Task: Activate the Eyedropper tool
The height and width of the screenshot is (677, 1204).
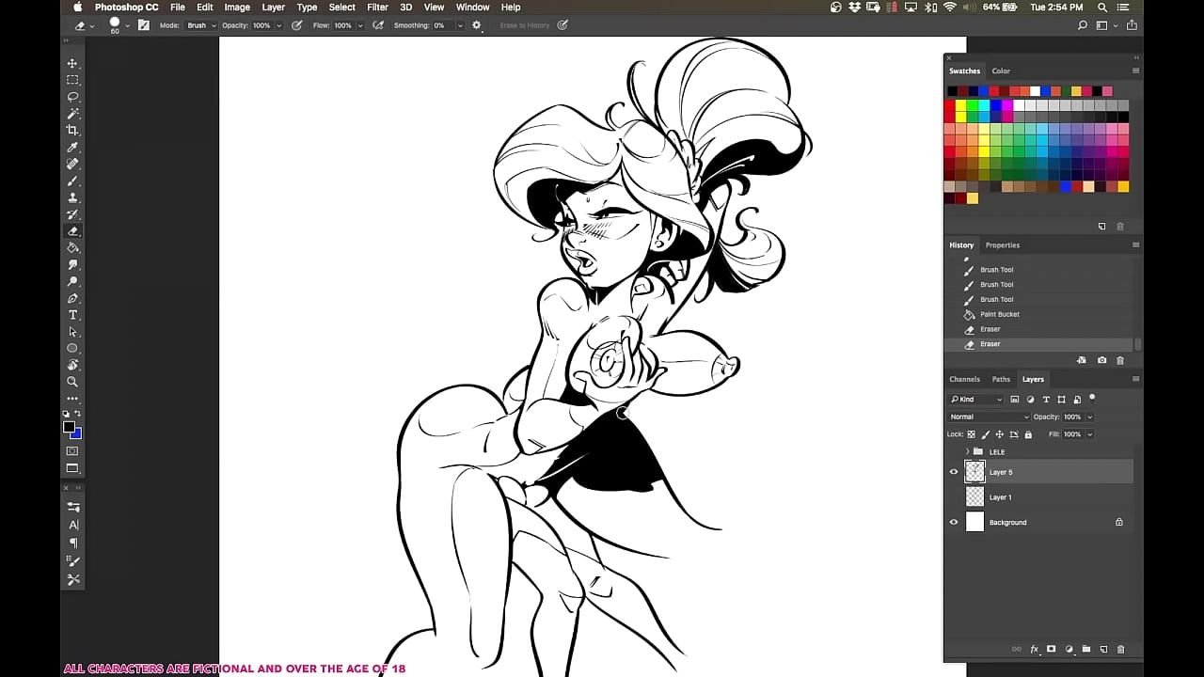Action: click(x=72, y=148)
